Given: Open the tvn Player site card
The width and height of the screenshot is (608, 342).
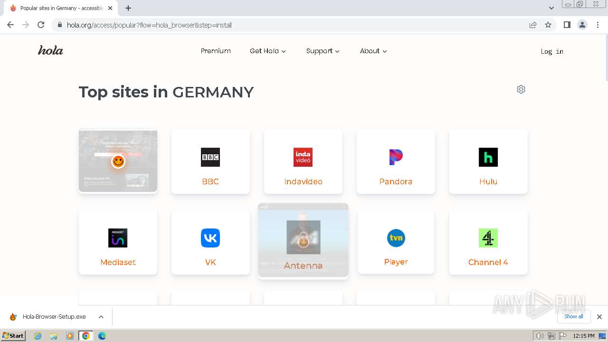Looking at the screenshot, I should coord(396,242).
